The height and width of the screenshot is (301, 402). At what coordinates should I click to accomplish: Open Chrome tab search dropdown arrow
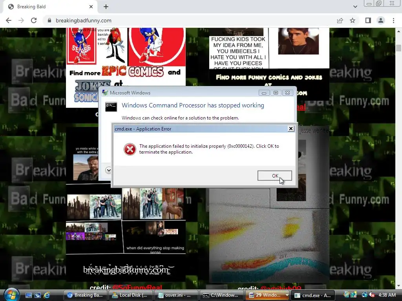pos(355,7)
